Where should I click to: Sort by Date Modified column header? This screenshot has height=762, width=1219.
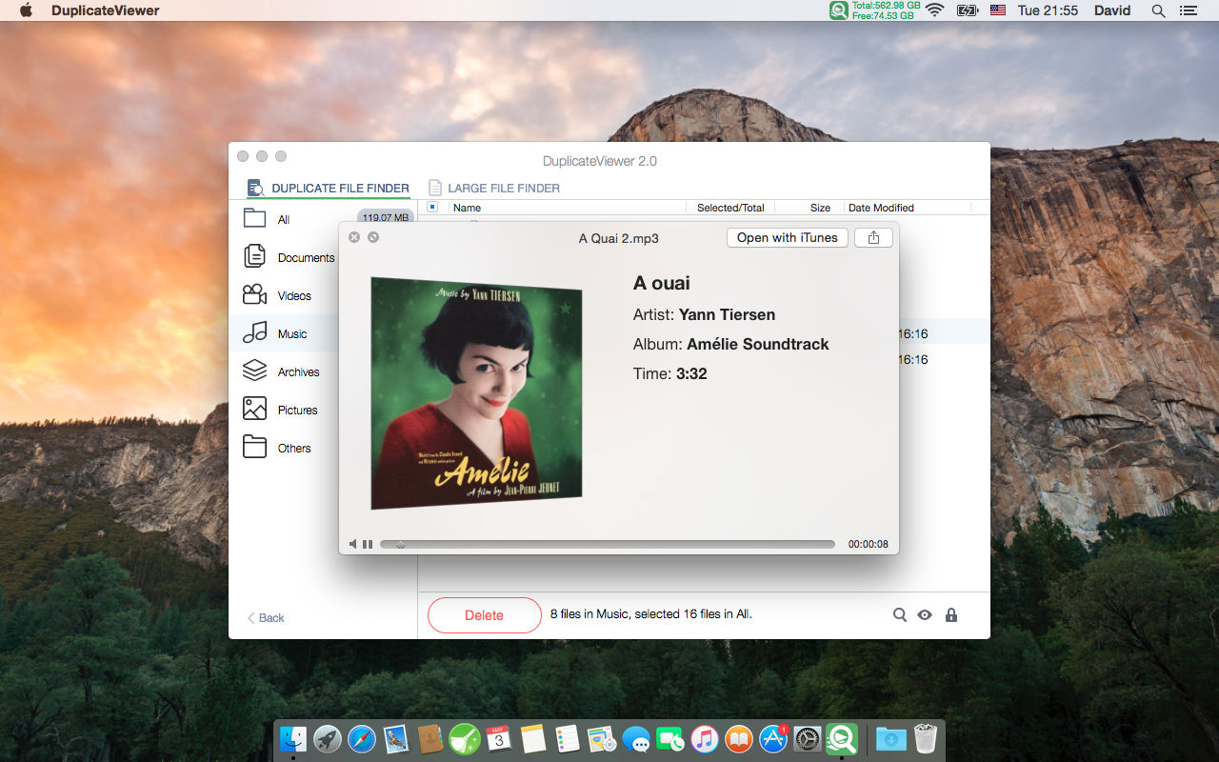[881, 208]
